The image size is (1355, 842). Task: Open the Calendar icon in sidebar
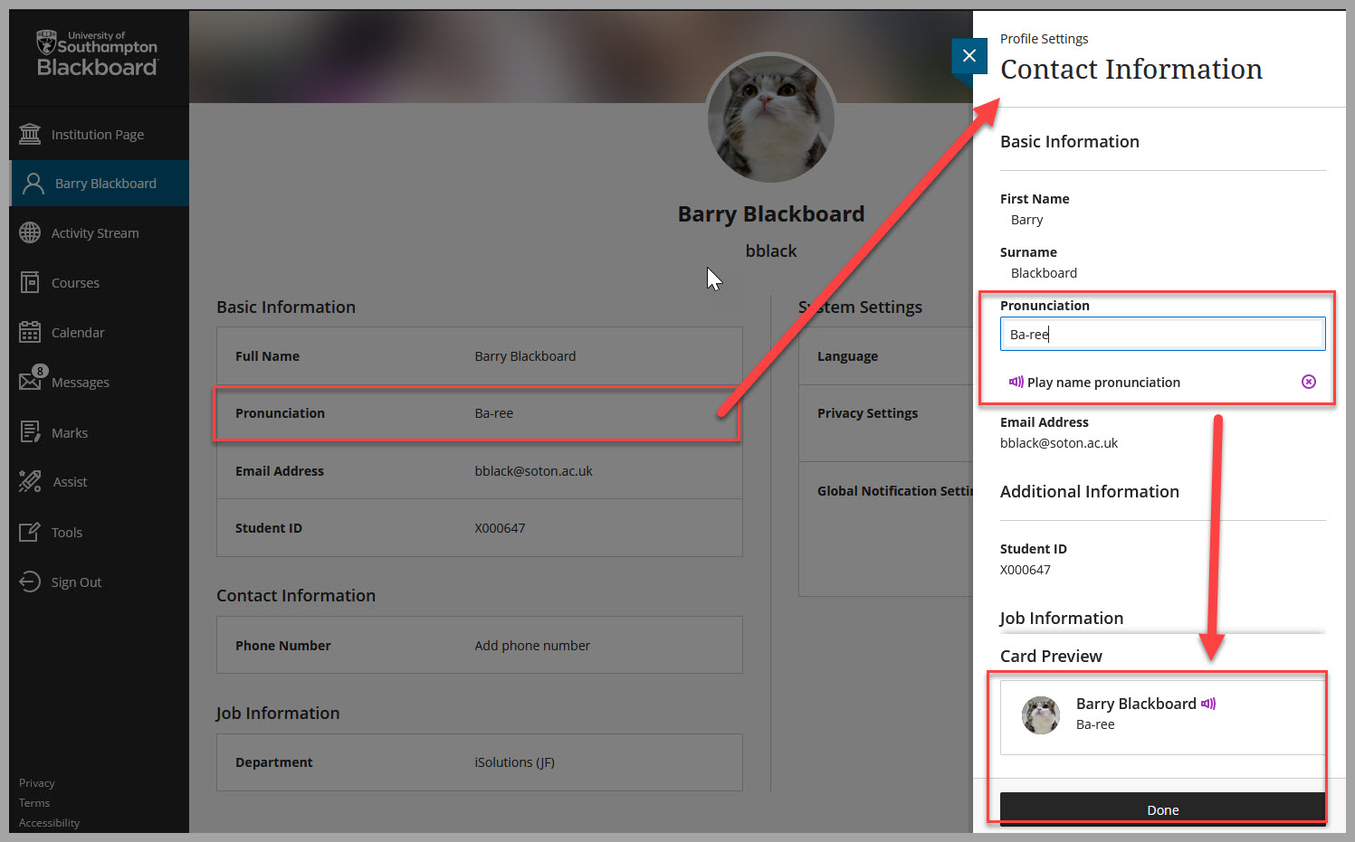point(30,332)
